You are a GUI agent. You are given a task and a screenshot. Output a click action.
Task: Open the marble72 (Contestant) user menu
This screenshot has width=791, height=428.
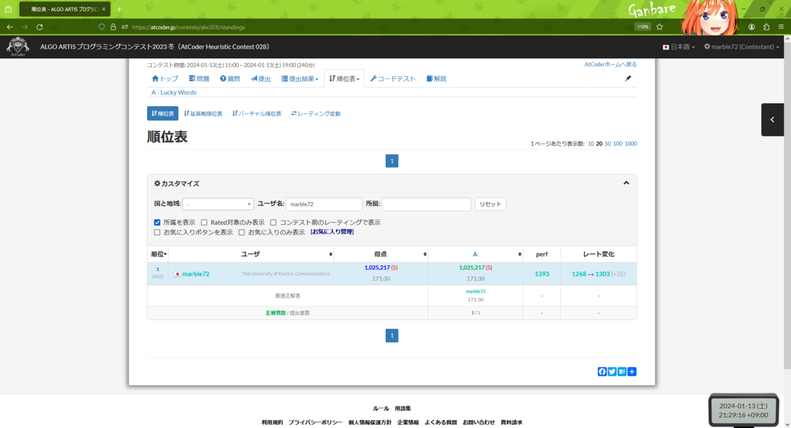pyautogui.click(x=742, y=47)
